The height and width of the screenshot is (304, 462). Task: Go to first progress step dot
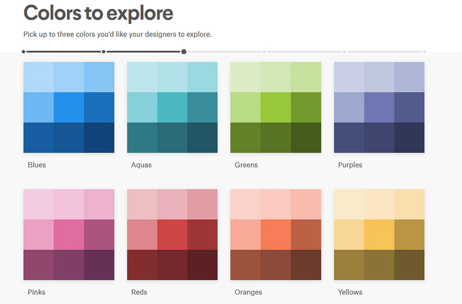click(x=23, y=52)
